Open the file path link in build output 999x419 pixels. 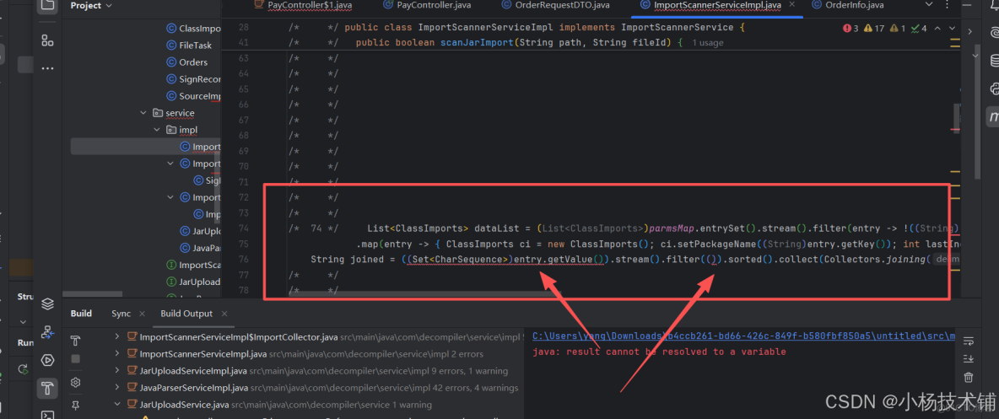pyautogui.click(x=743, y=336)
